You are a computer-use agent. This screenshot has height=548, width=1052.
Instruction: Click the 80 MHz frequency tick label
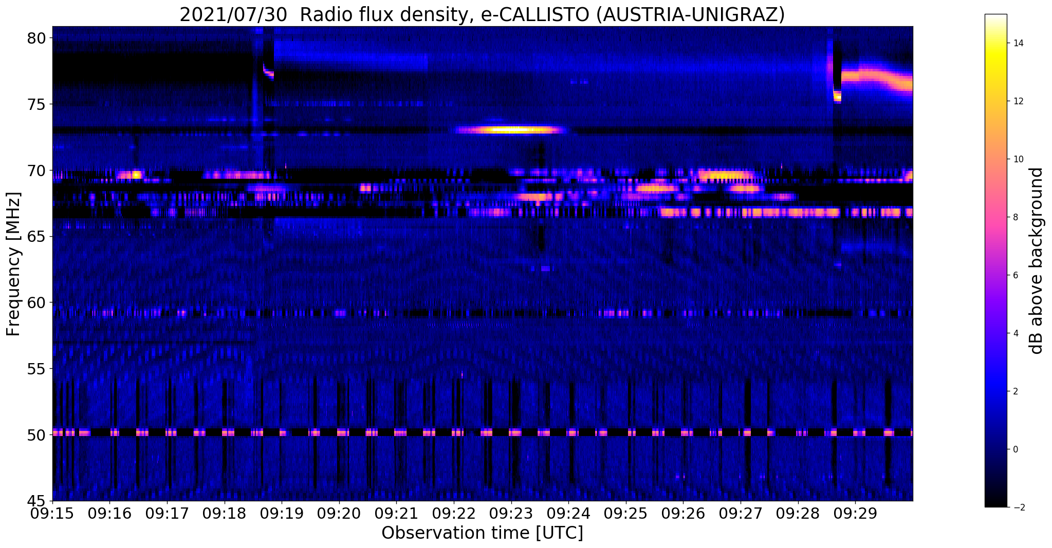pos(36,39)
